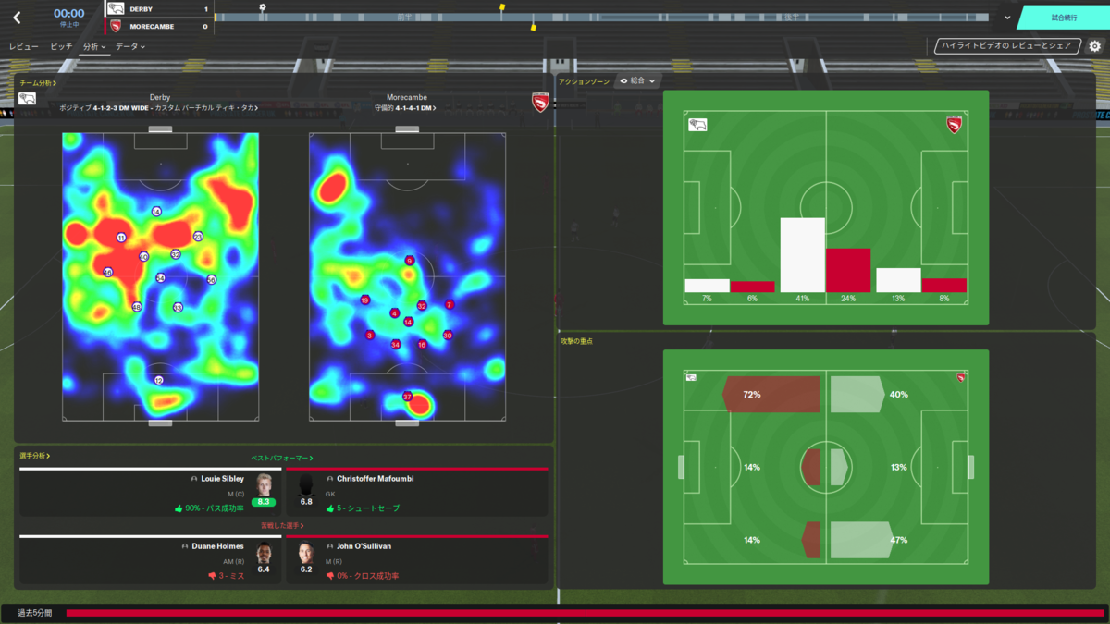The image size is (1110, 624).
Task: Open match settings gear icon
Action: pos(1094,46)
